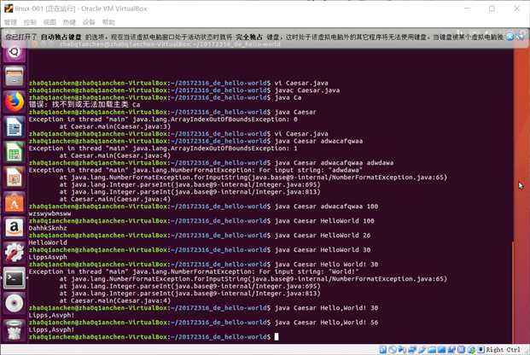The image size is (530, 355).
Task: Open the 控制 menu
Action: 30,22
